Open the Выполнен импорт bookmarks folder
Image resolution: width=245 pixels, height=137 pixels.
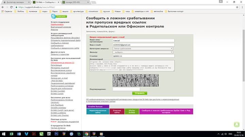(174, 12)
